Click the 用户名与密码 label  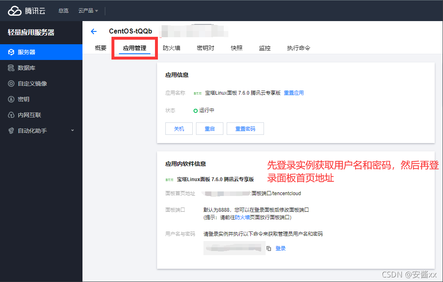(x=180, y=234)
